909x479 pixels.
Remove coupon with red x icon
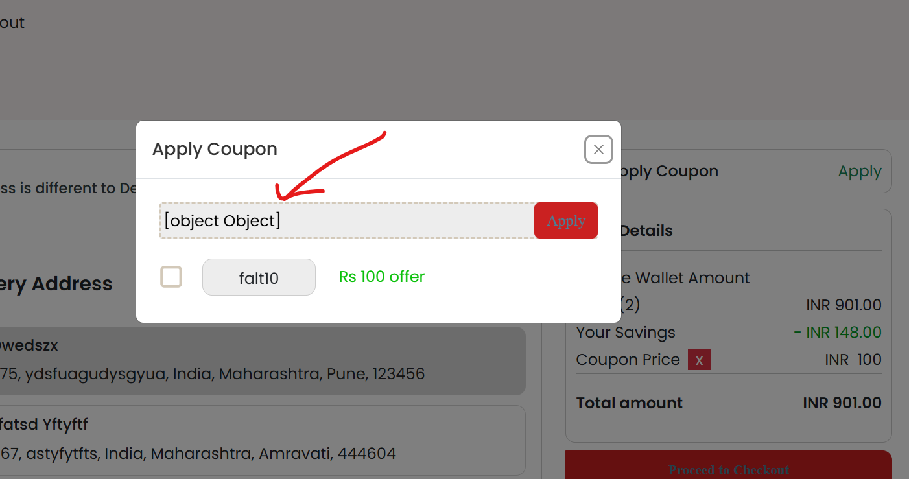click(x=700, y=360)
